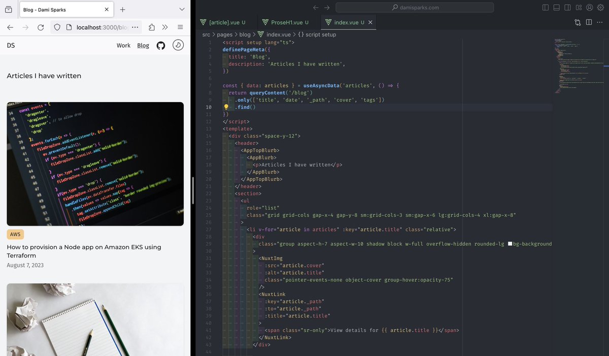Click the split view divider handle

tap(192, 190)
